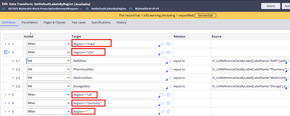This screenshot has height=116, width=290.
Task: Collapse row 2 When condition
Action: 6,53
